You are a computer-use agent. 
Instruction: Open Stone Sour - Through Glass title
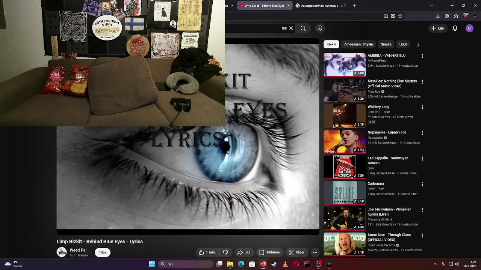389,237
